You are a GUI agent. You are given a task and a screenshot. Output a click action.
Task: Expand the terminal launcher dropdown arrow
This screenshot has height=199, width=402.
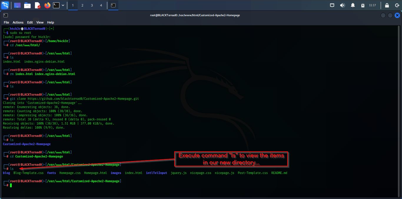(x=62, y=5)
